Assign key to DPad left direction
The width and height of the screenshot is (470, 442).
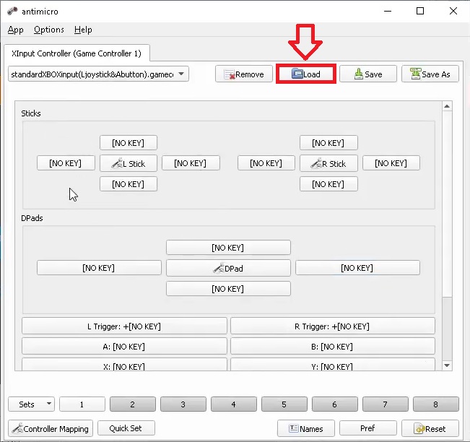(99, 268)
